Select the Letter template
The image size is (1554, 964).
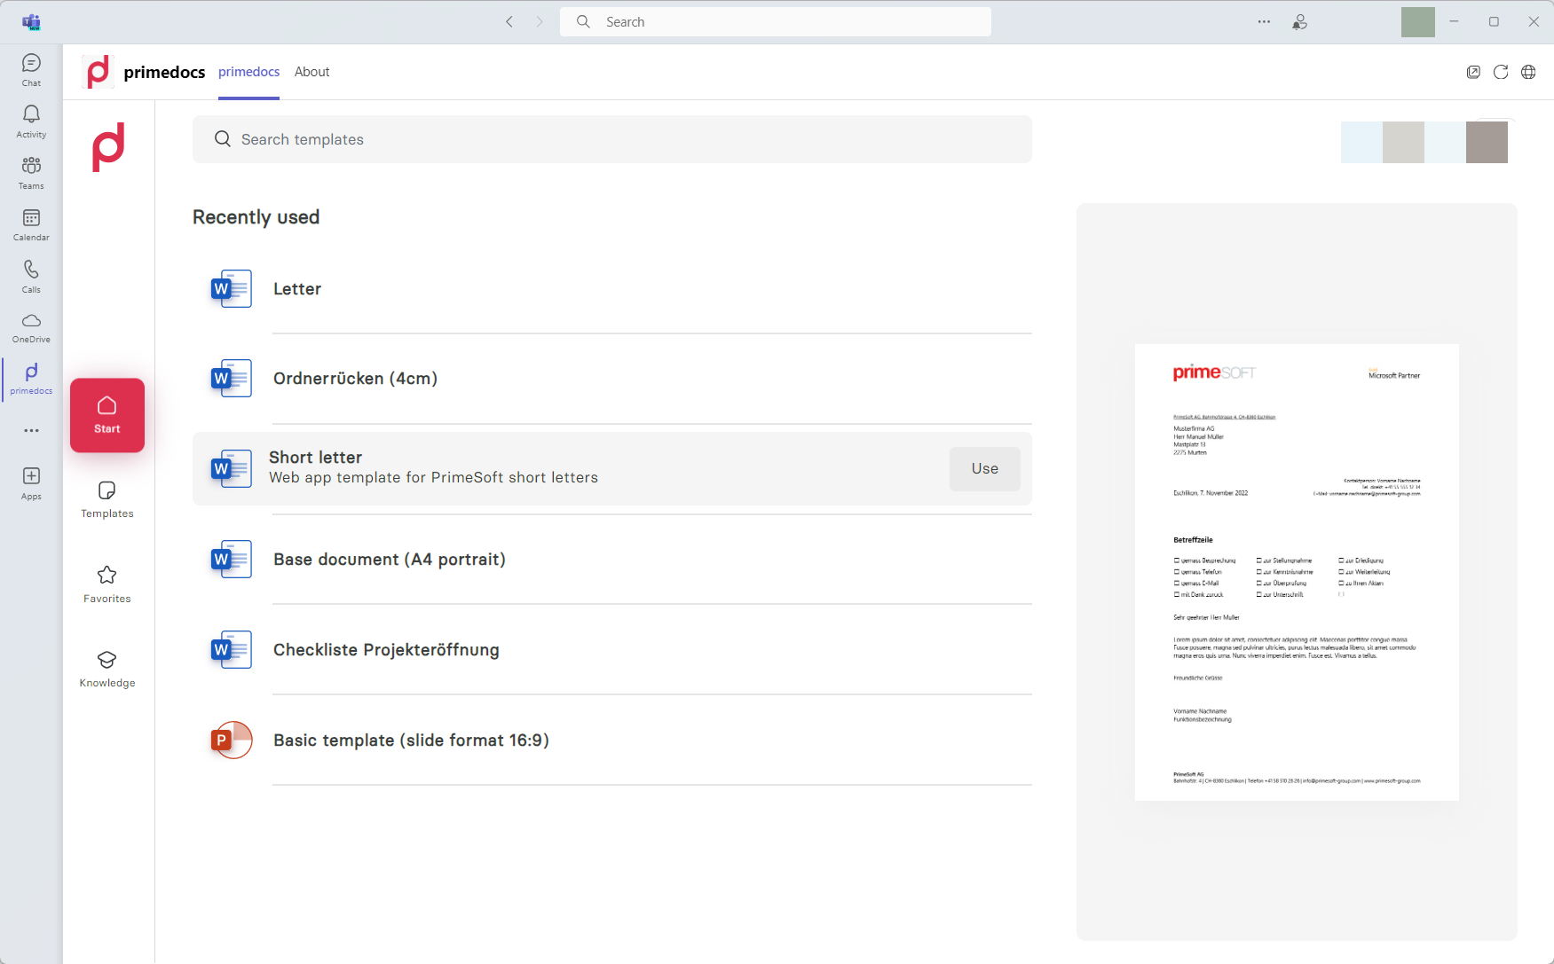(612, 288)
